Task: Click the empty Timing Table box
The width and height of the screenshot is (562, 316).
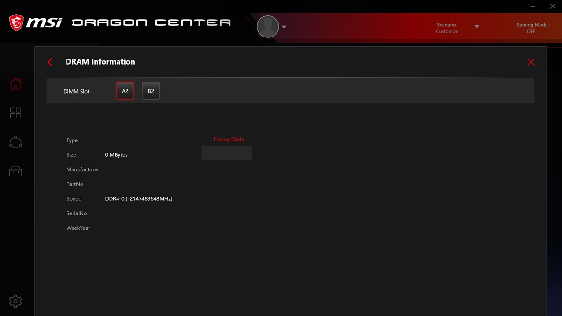Action: tap(227, 153)
